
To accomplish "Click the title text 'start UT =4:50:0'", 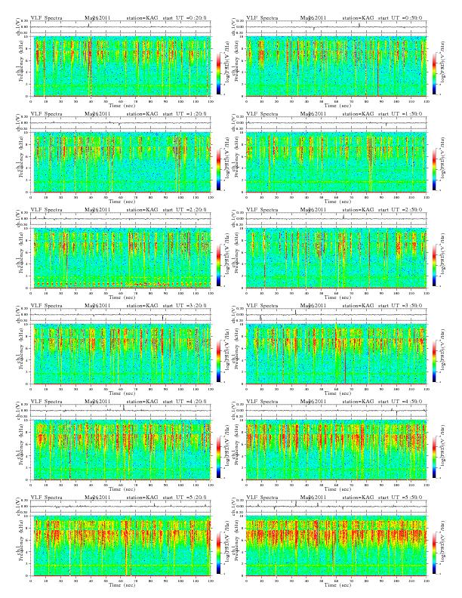I will (x=400, y=401).
